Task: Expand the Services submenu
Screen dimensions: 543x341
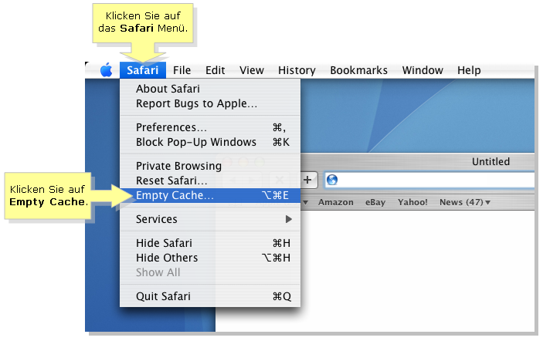Action: pyautogui.click(x=210, y=219)
